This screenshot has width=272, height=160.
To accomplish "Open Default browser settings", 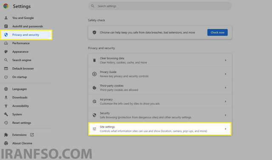I will point(23,68).
